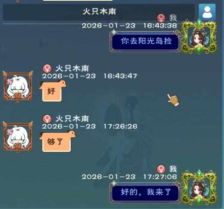Screen dimensions: 224x209
Task: Click the 我 sender label at 16:43:38
Action: (x=173, y=18)
